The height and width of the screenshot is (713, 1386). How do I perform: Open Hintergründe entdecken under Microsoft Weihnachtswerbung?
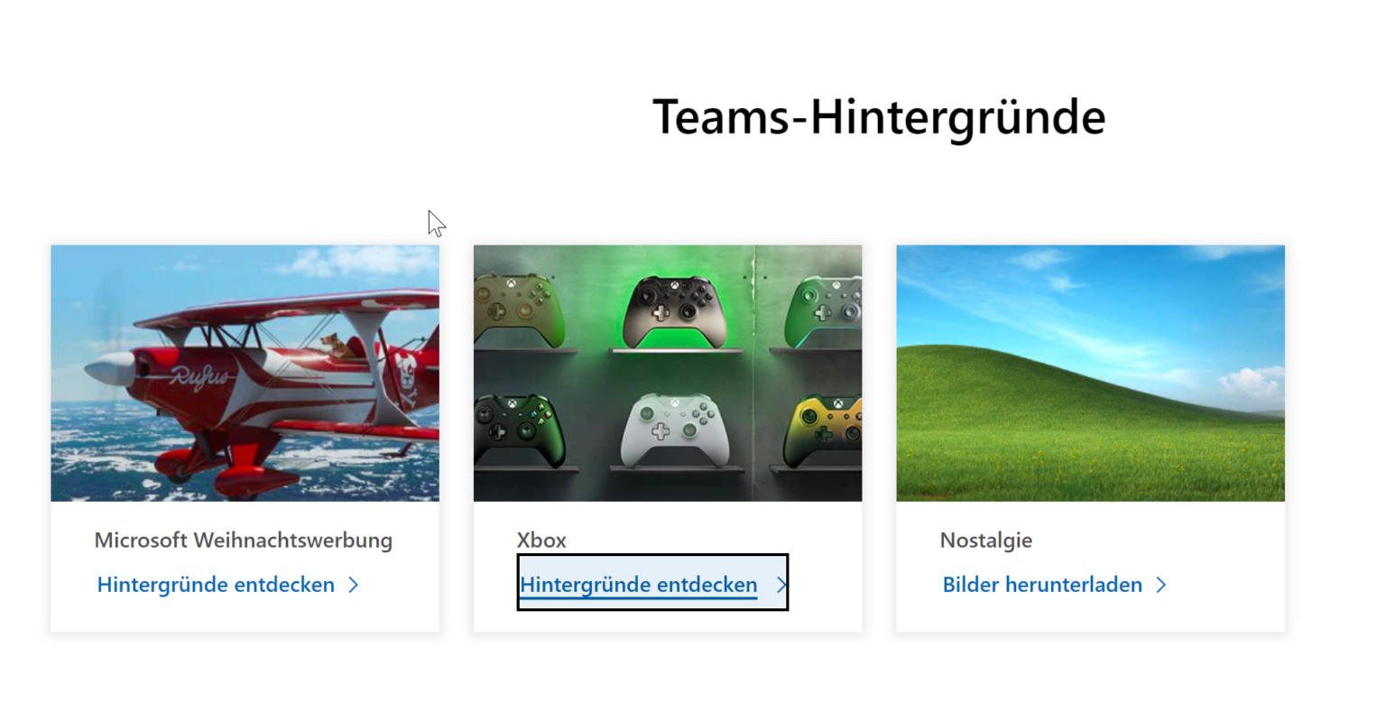pyautogui.click(x=216, y=585)
